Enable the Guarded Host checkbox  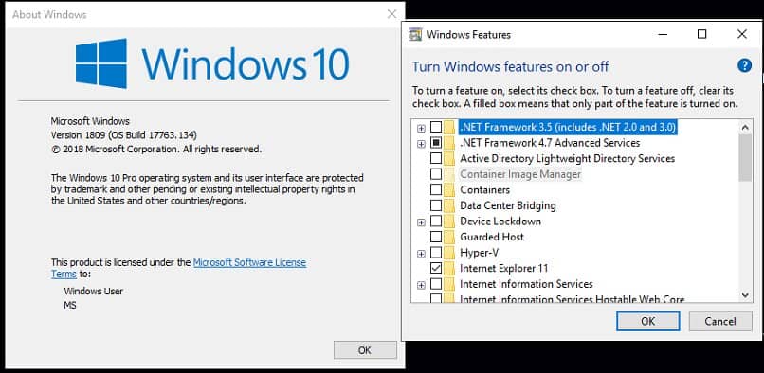(436, 237)
